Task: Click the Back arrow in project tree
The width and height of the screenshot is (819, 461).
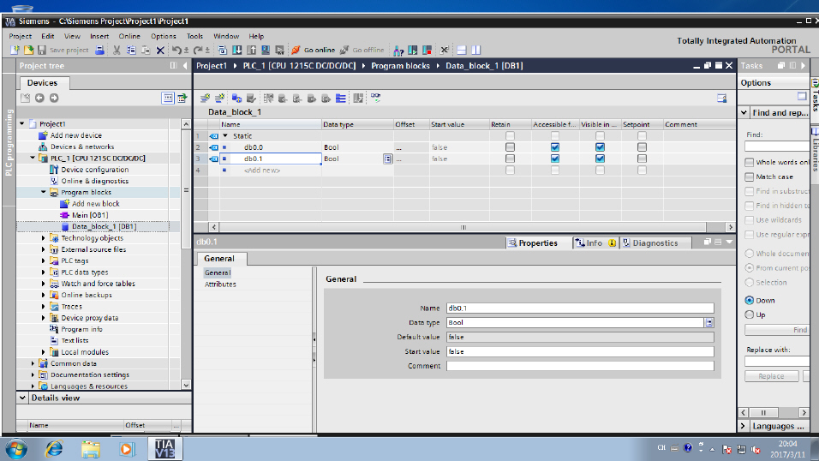Action: click(39, 98)
